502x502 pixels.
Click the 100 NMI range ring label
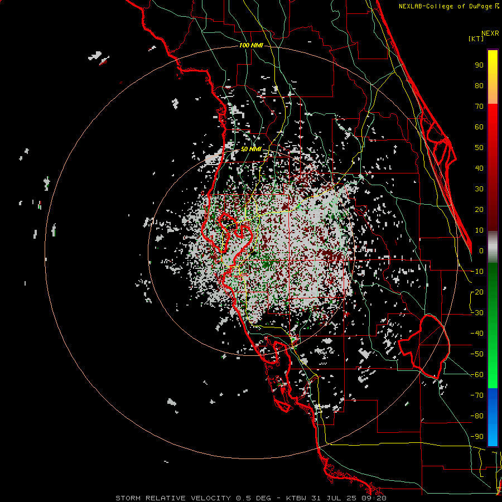251,46
